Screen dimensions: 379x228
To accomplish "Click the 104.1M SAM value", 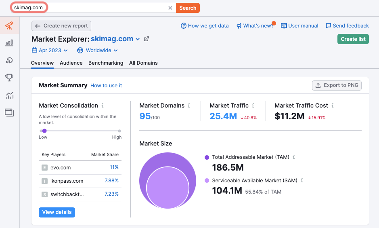I will tap(227, 191).
